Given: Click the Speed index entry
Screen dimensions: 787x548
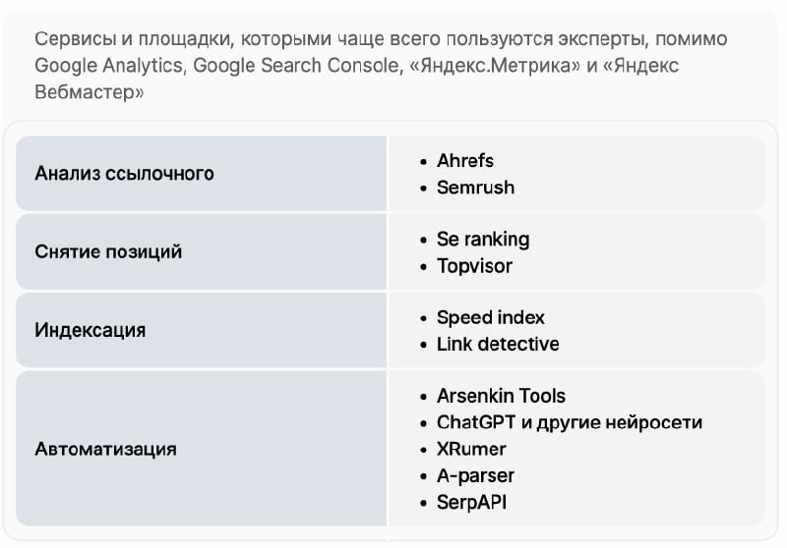Looking at the screenshot, I should pos(490,317).
